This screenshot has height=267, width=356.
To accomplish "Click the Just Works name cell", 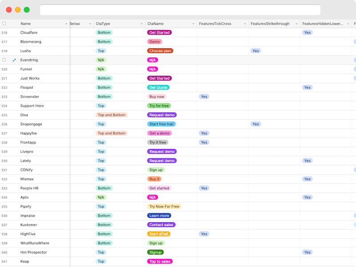I will pos(30,79).
